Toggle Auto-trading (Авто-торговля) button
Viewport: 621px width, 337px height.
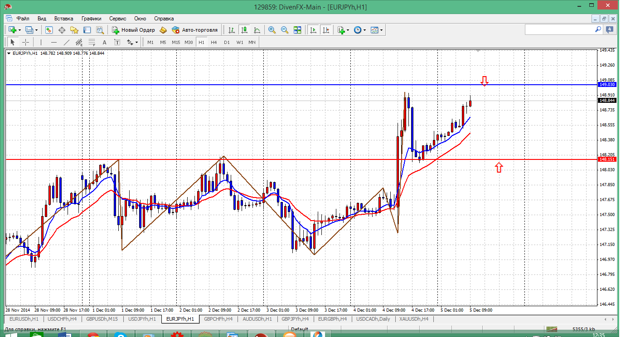pyautogui.click(x=194, y=30)
